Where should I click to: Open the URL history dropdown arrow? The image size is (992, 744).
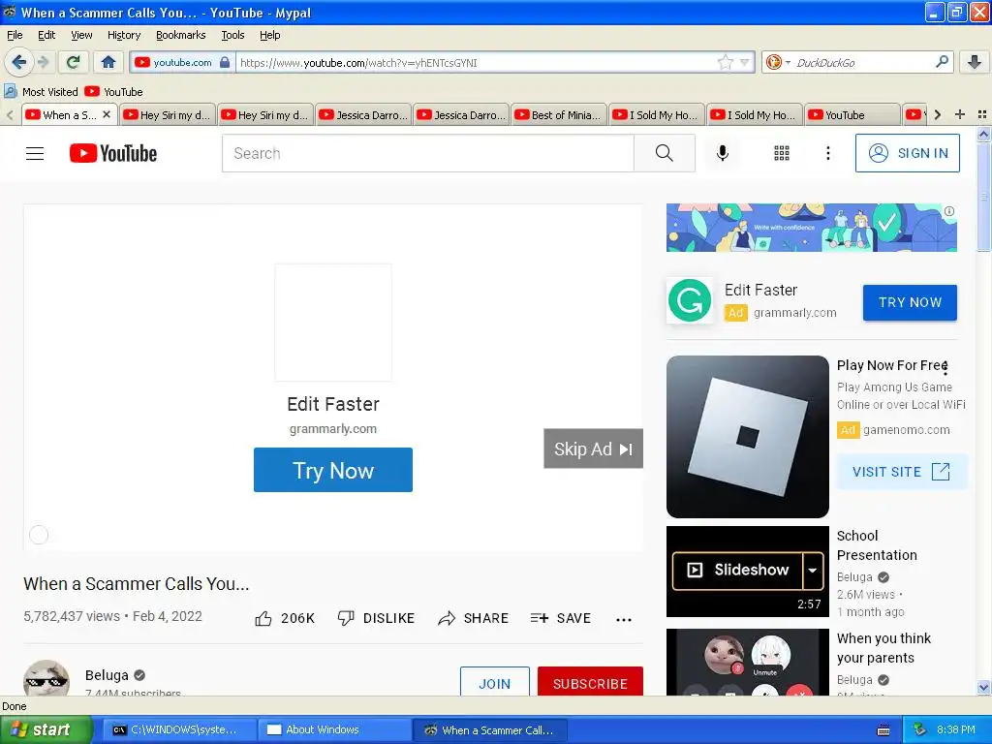click(x=745, y=62)
